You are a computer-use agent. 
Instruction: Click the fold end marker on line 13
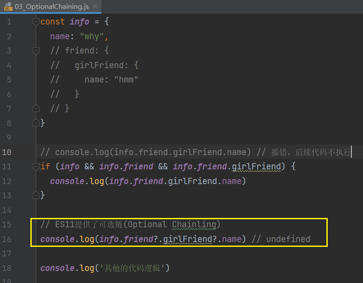tap(36, 195)
